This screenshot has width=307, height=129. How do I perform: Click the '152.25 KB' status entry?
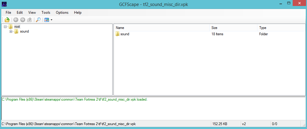pos(220,124)
